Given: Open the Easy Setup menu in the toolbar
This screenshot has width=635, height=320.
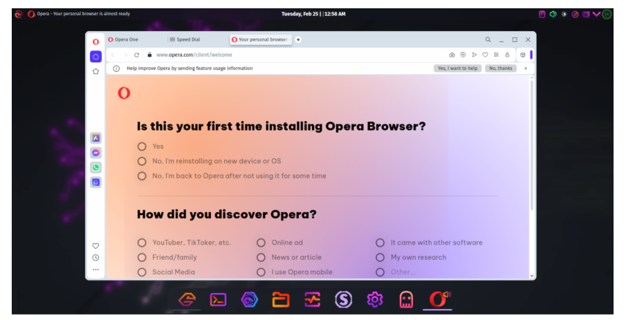Looking at the screenshot, I should [496, 55].
